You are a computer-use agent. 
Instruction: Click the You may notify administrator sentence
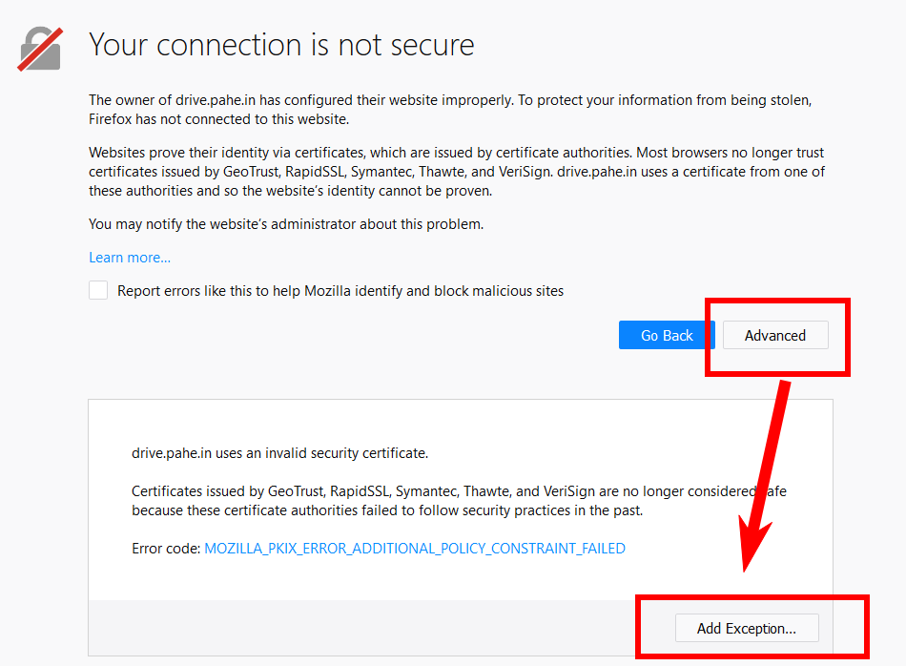click(286, 224)
